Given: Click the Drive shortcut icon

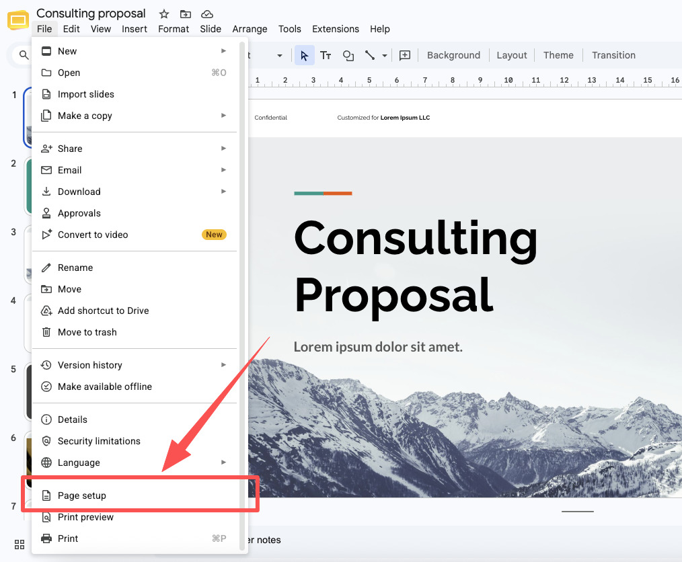Looking at the screenshot, I should tap(46, 311).
